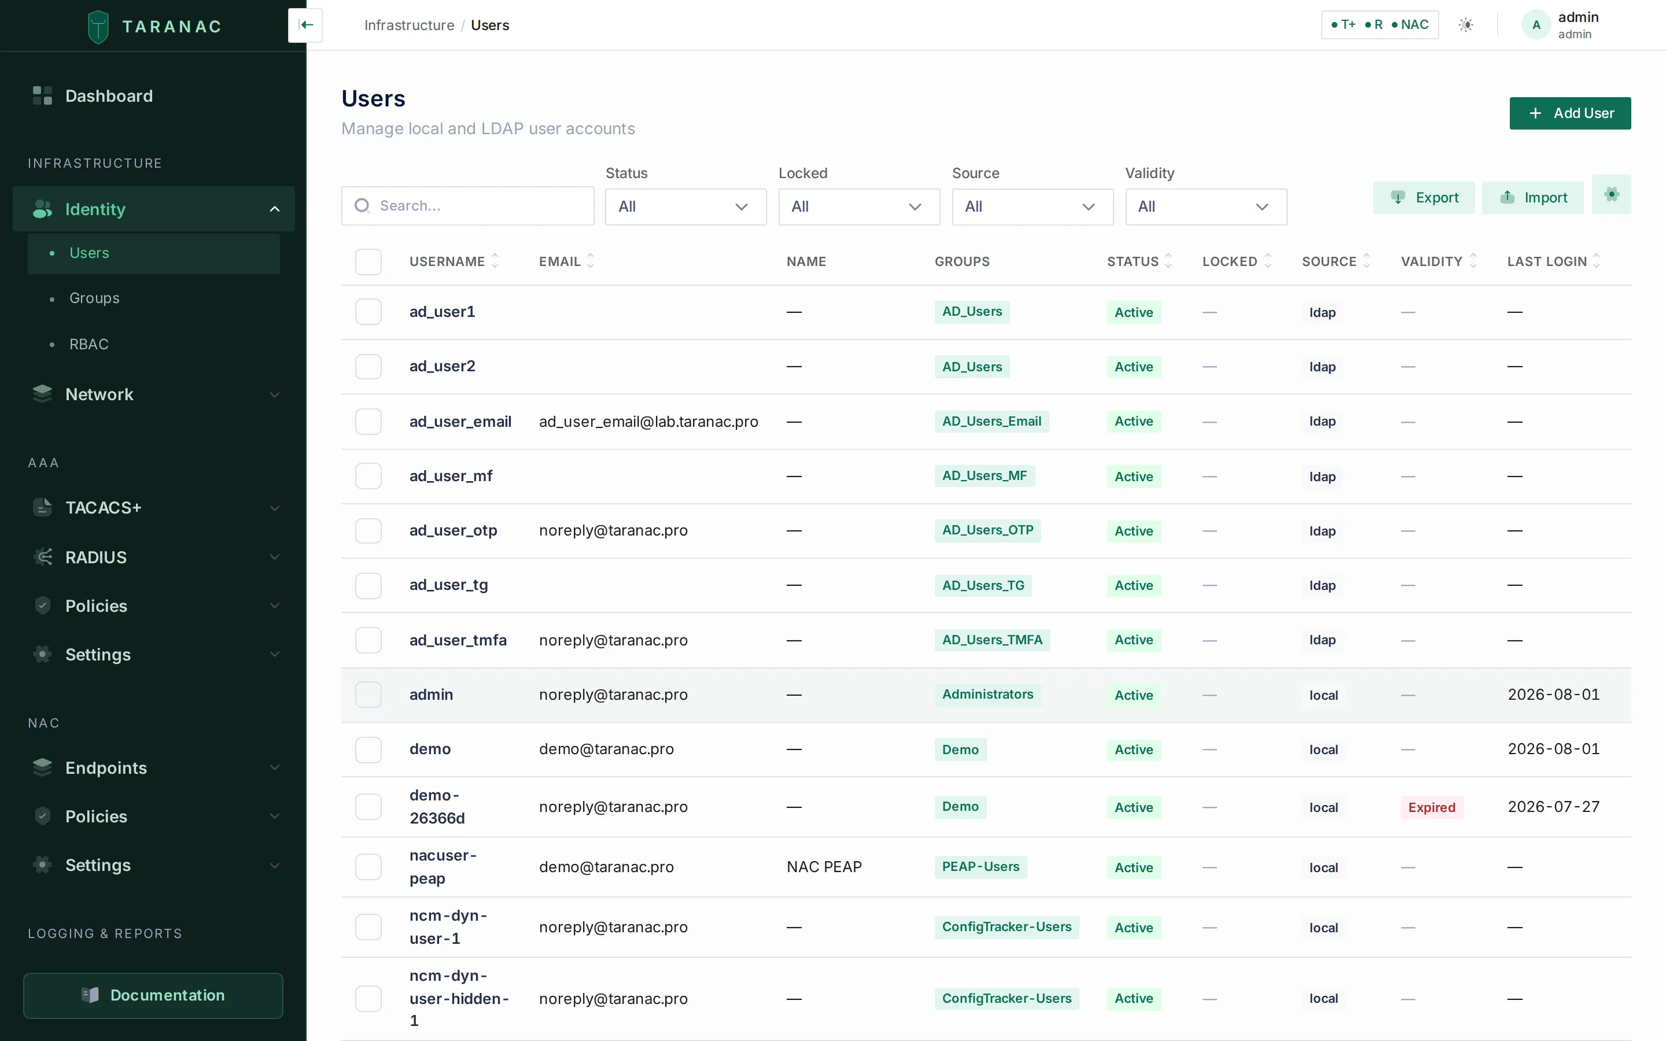Screen dimensions: 1666x1041
Task: Sort by Source column arrows
Action: [1368, 261]
